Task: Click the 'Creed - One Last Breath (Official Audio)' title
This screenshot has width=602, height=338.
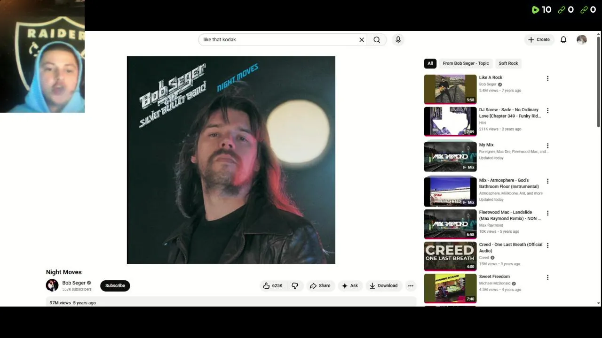Action: tap(510, 247)
